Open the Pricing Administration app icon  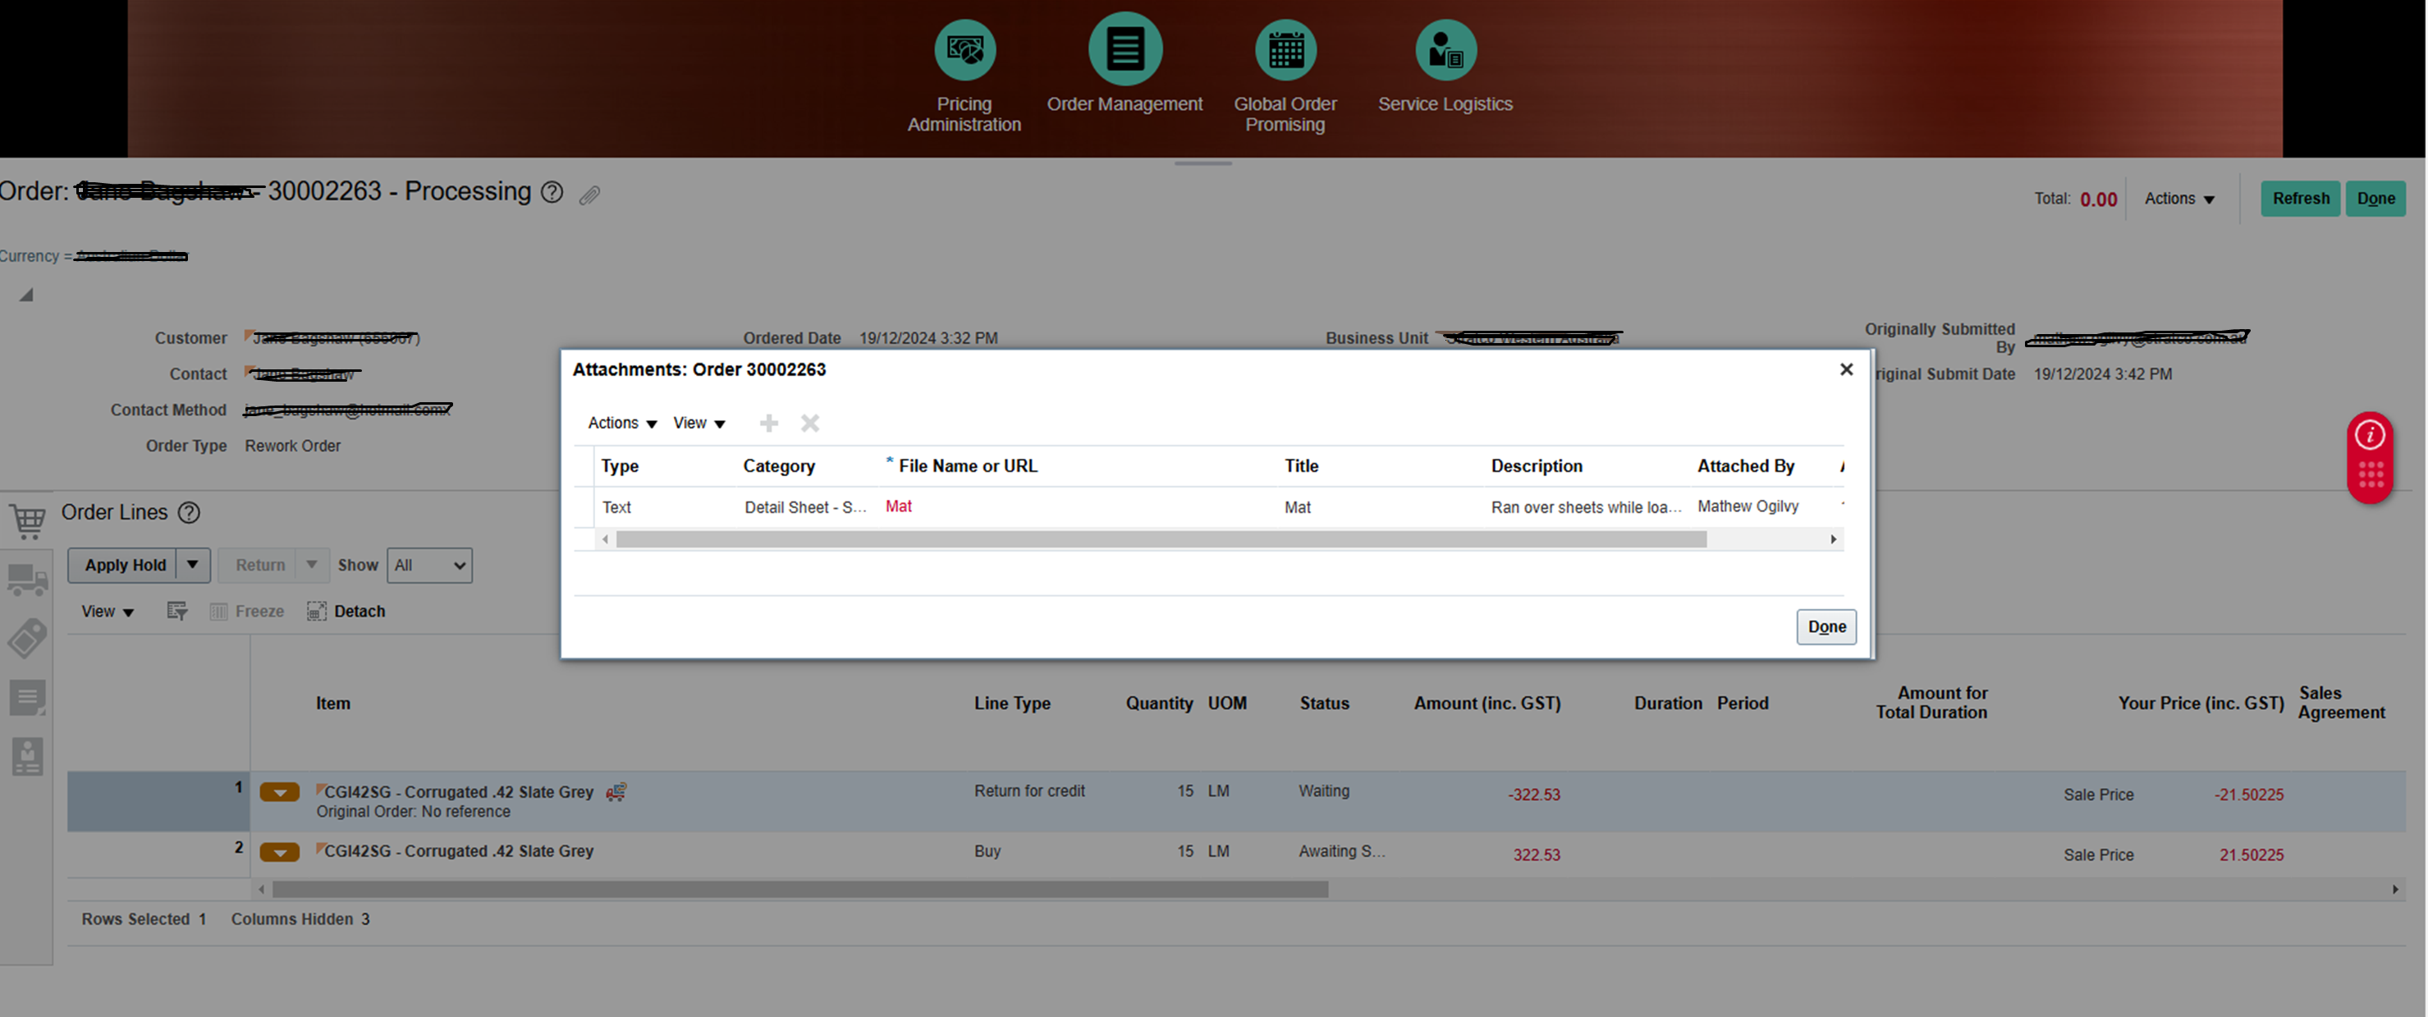click(964, 49)
